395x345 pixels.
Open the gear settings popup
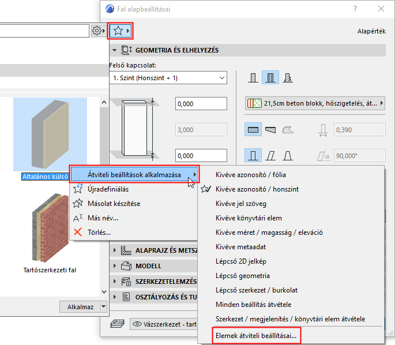click(x=99, y=31)
